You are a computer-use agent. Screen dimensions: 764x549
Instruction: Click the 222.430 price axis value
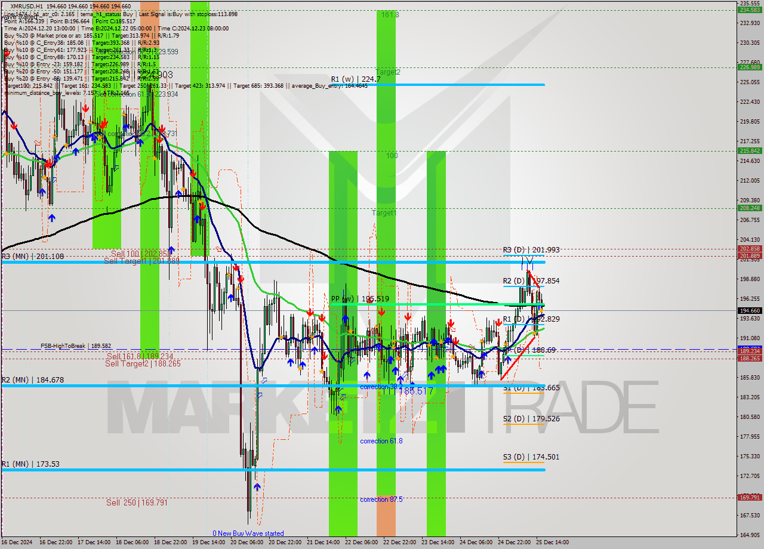point(750,102)
